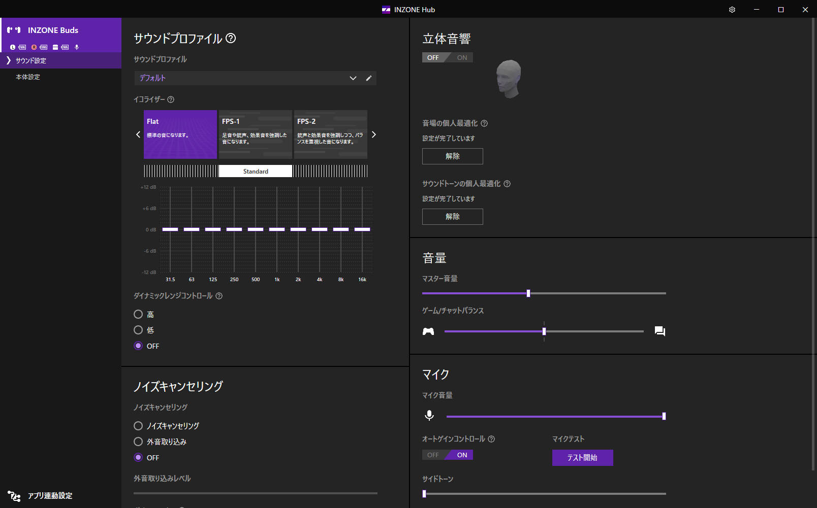Select noise canceling OFF option

coord(138,457)
